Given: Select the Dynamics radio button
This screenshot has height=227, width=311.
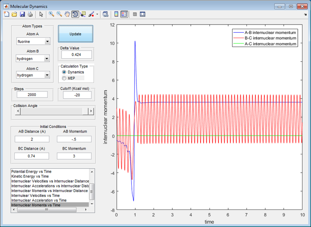Looking at the screenshot, I should 64,72.
